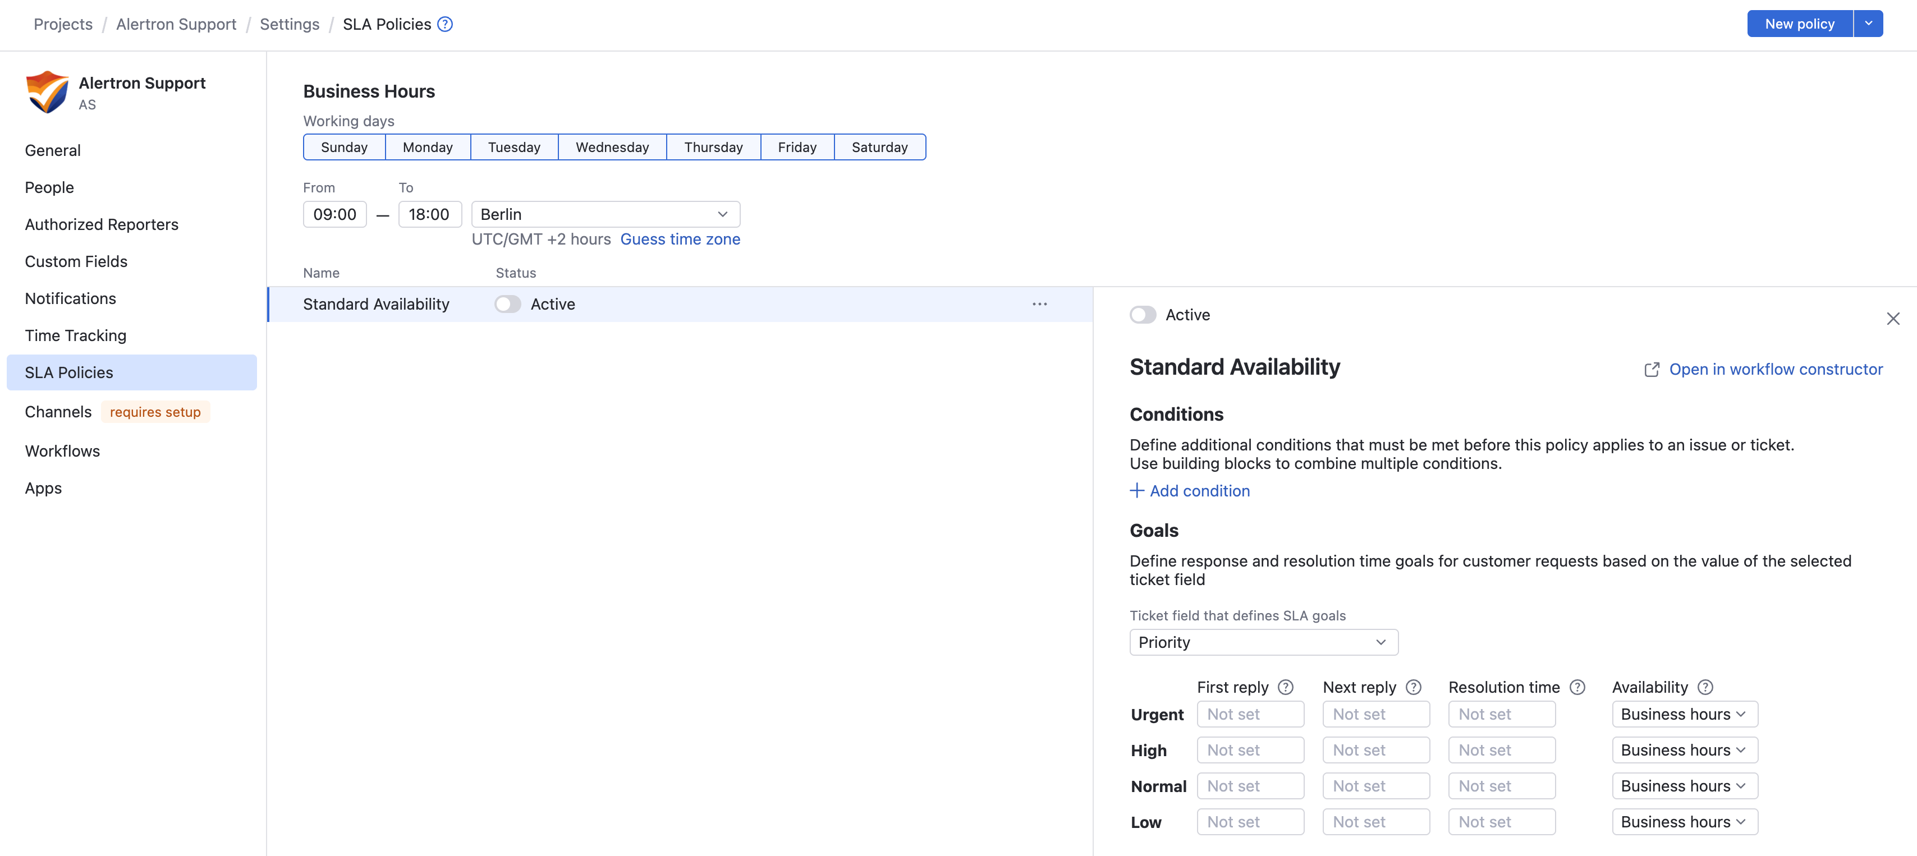Screen dimensions: 1917x856
Task: Close the Standard Availability details panel
Action: [x=1893, y=319]
